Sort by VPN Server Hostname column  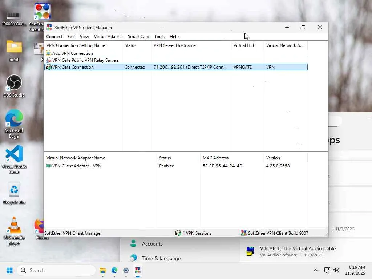[191, 45]
